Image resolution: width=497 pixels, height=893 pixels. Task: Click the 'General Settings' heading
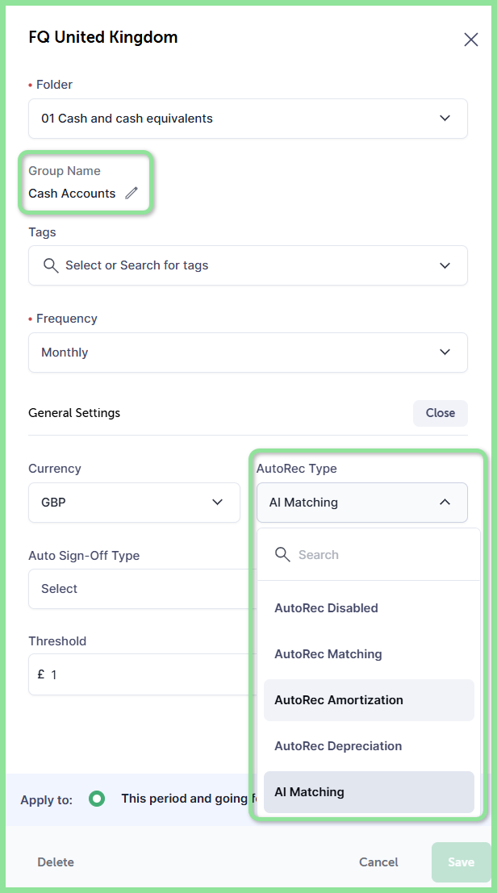[x=74, y=413]
